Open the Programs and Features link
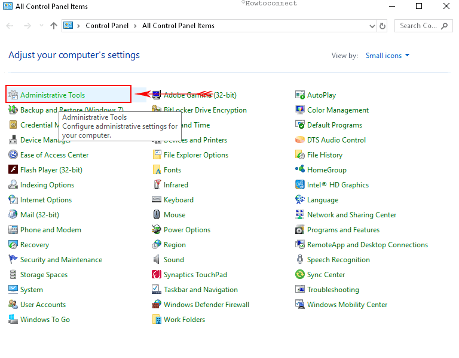This screenshot has width=459, height=358. pos(343,230)
